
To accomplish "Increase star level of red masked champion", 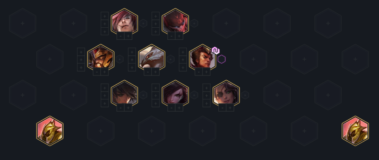I will coord(179,36).
